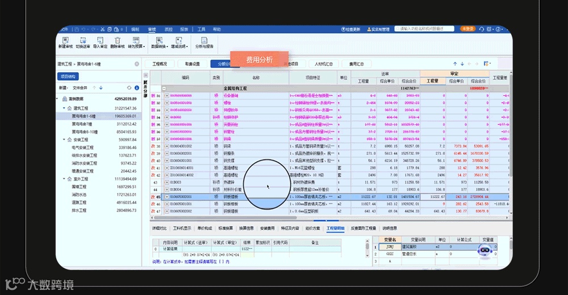Collapse the 建筑工程 tree node
Viewport: 568px width, 295px height.
[64, 108]
